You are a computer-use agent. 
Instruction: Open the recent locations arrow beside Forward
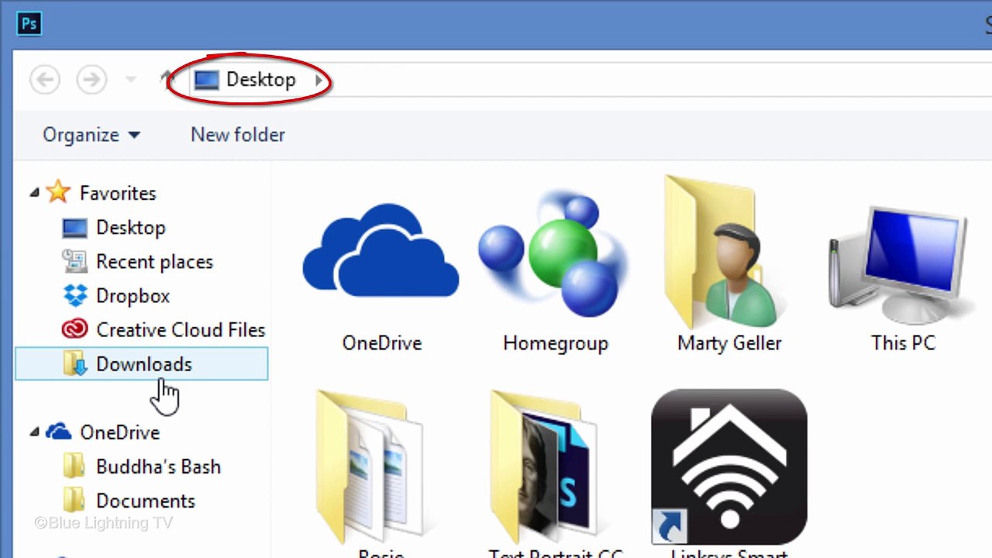pos(131,79)
